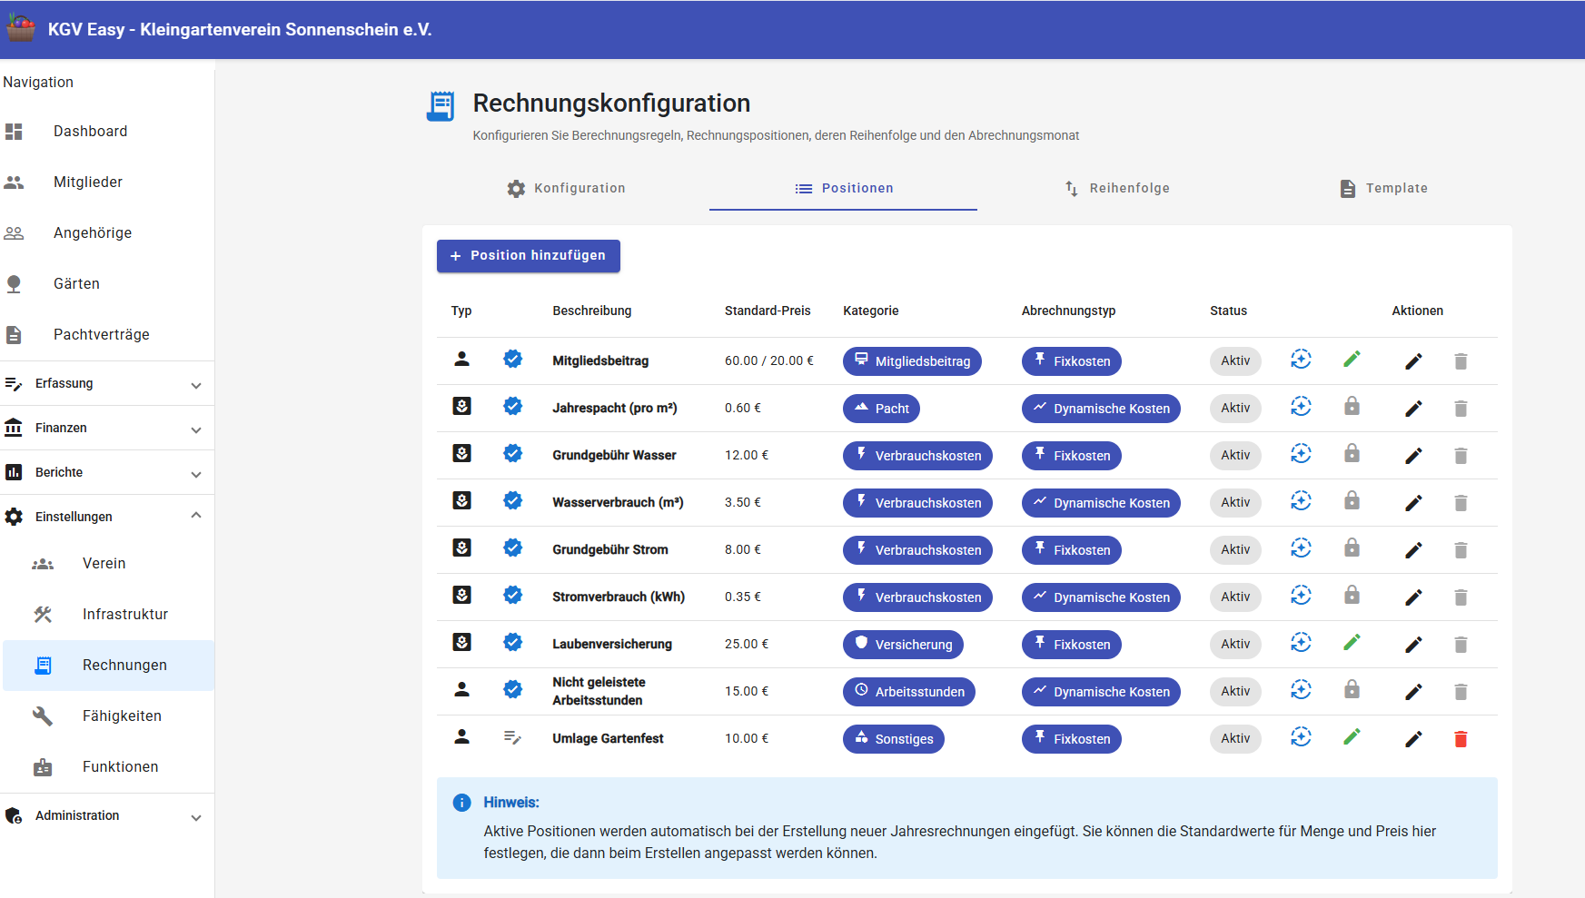The width and height of the screenshot is (1585, 898).
Task: Toggle the Aktiv status of Wasserverbrauch
Action: point(1235,502)
